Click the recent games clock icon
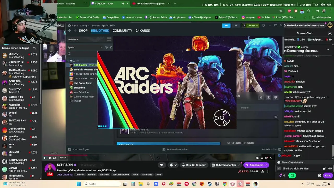 coord(106,47)
